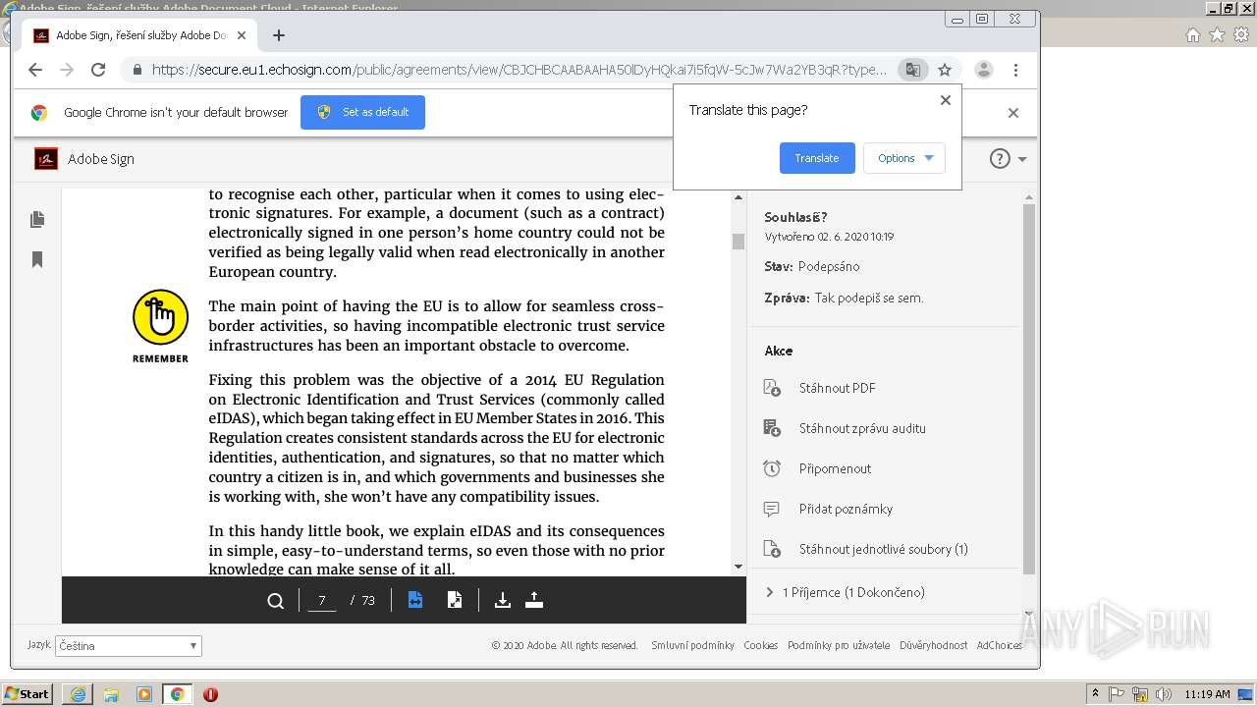Open Smluvní podmínky footer link

(x=692, y=645)
